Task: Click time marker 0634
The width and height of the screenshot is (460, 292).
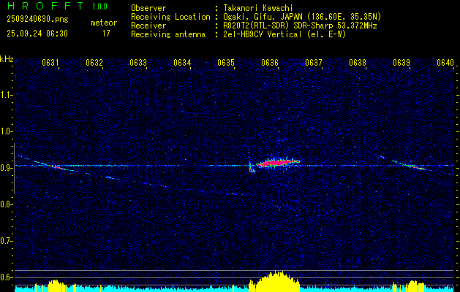Action: tap(182, 63)
